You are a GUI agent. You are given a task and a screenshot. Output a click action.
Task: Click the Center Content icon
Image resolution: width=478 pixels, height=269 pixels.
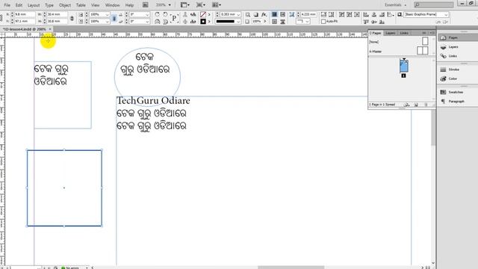coord(357,14)
